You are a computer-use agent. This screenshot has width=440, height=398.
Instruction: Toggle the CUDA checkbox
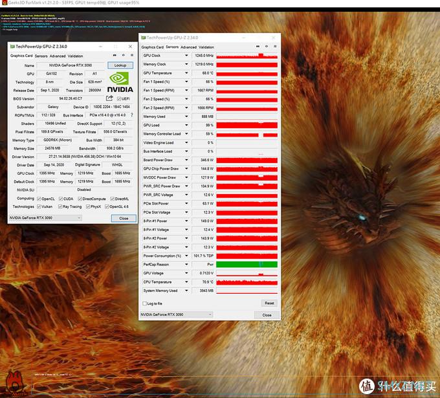coord(61,199)
